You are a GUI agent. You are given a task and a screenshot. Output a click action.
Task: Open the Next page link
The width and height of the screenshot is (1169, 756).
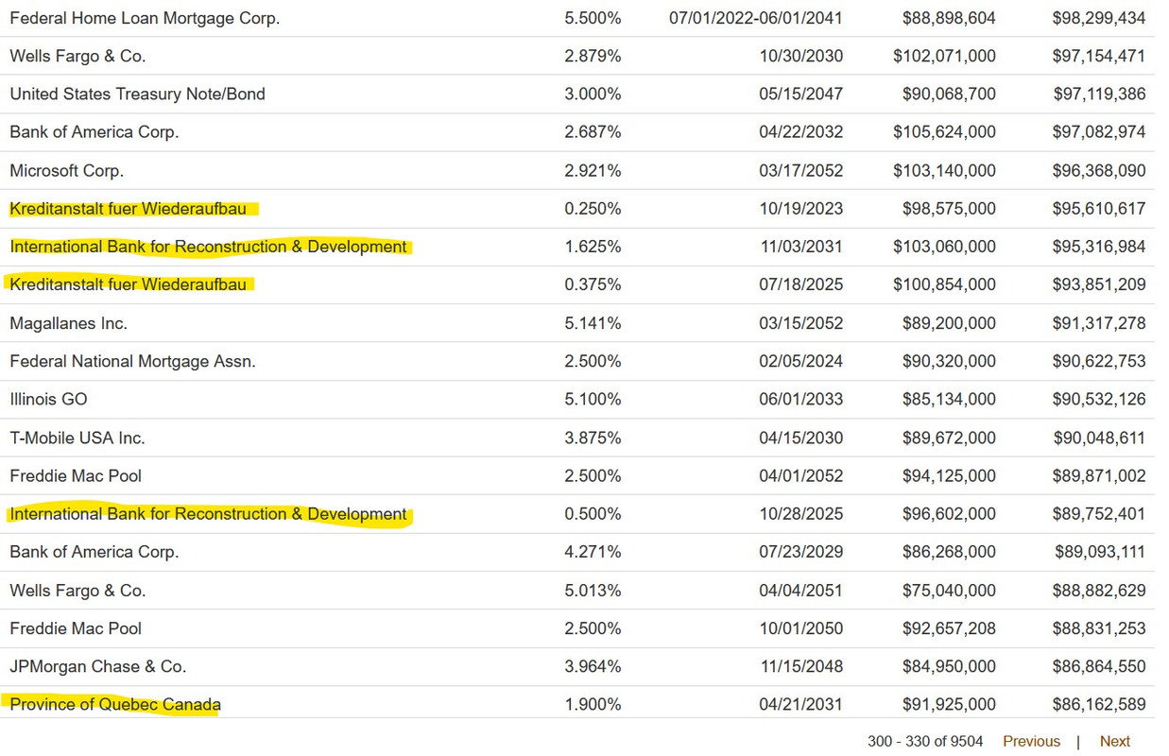(x=1114, y=741)
